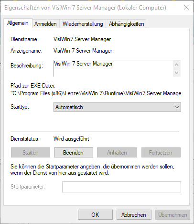Image resolution: width=194 pixels, height=224 pixels.
Task: Click the greyed-out Fortsetzen button
Action: (161, 153)
